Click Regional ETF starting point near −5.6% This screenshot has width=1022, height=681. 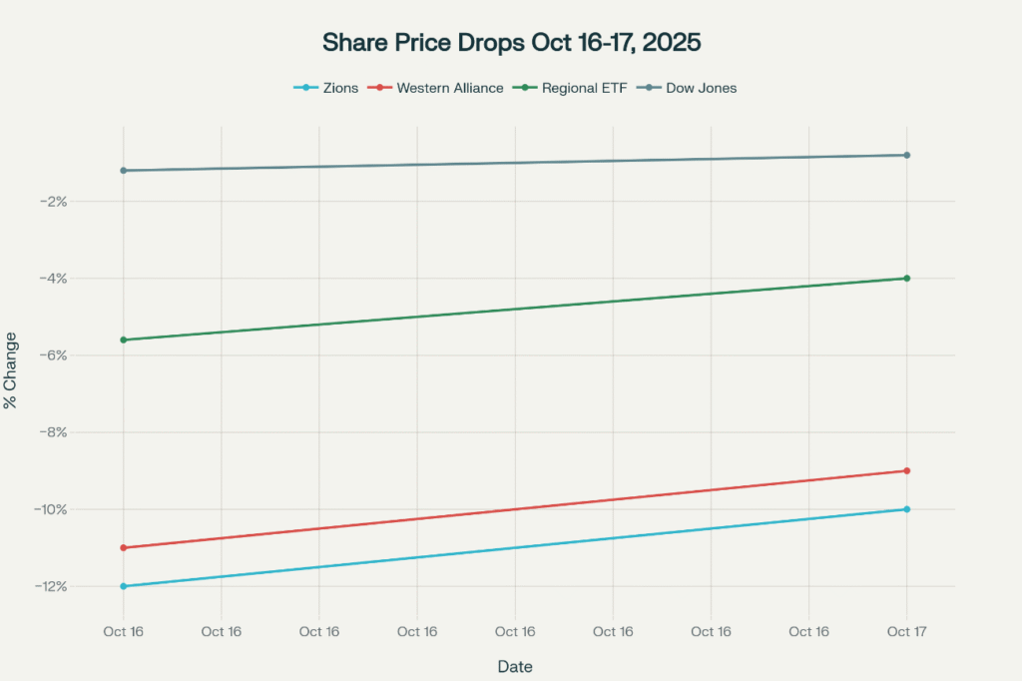tap(124, 340)
